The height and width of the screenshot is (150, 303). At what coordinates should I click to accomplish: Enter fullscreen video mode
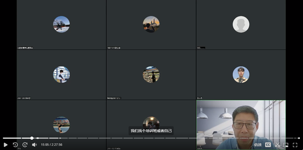(x=295, y=145)
